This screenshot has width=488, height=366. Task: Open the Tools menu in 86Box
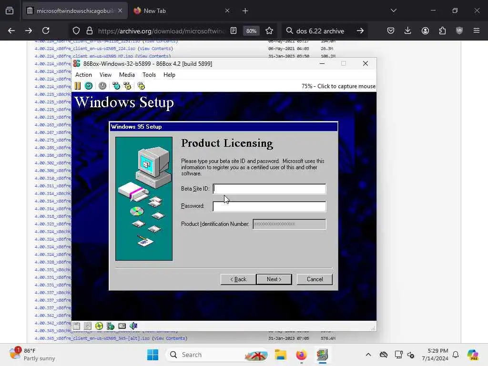tap(149, 75)
